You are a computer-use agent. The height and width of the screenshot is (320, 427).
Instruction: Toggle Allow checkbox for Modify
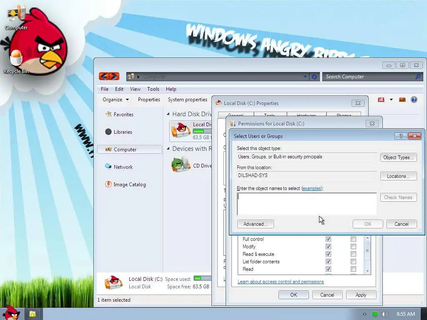[x=328, y=247]
